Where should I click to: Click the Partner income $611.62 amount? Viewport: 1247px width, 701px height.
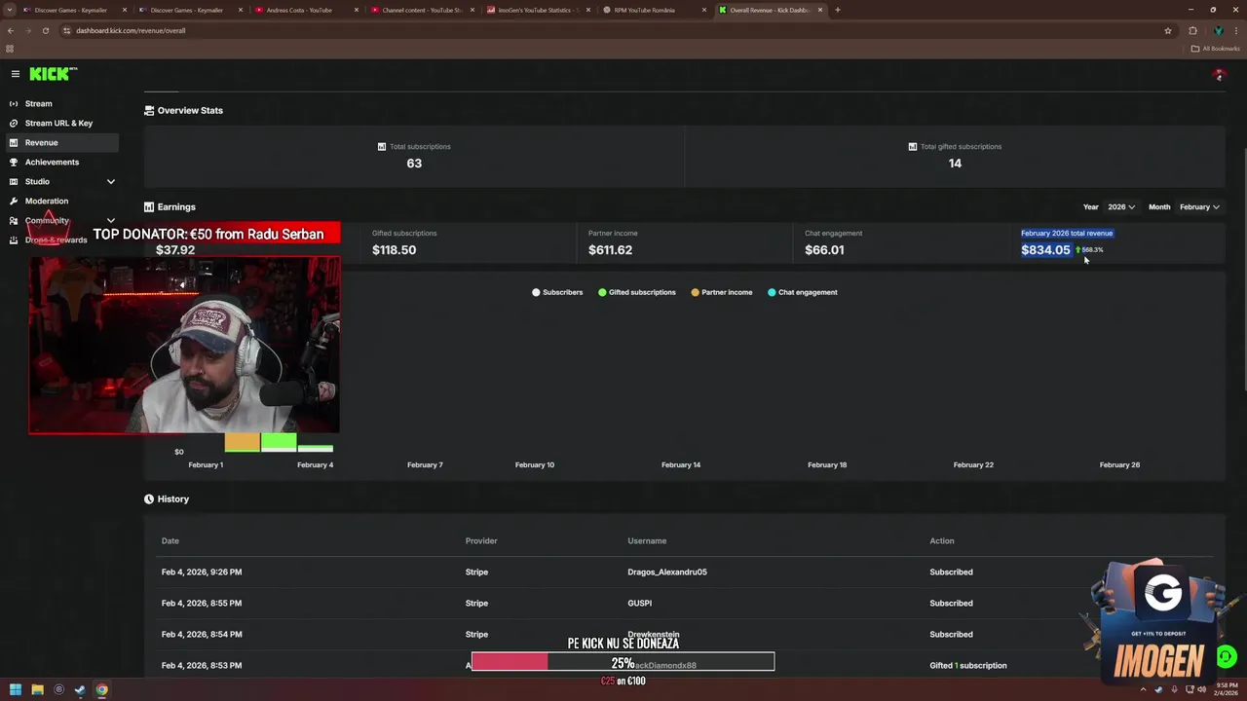click(x=610, y=250)
